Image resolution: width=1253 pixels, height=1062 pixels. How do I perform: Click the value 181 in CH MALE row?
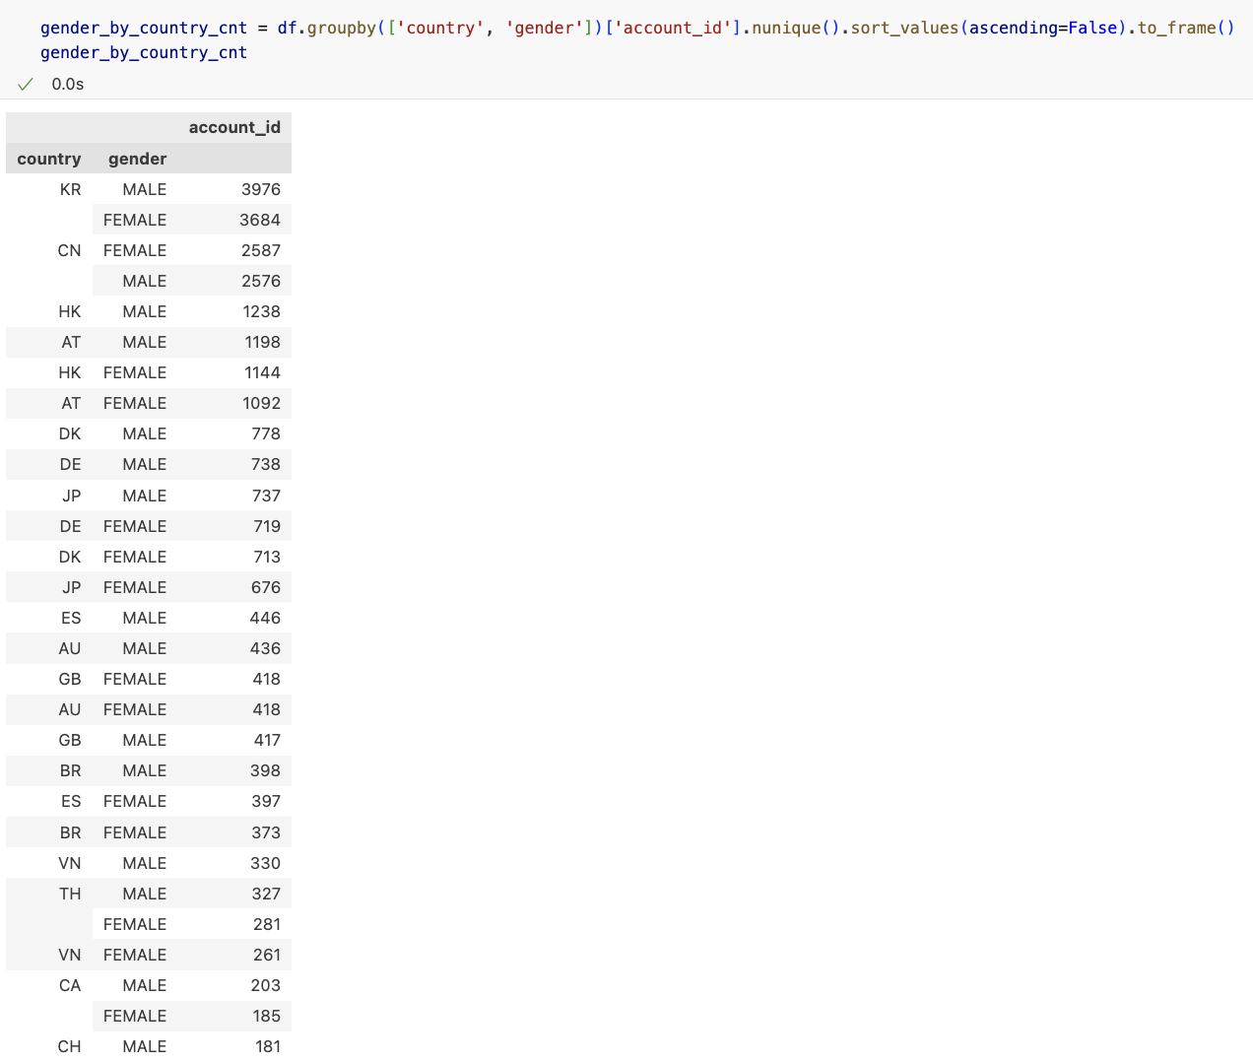pos(268,1046)
